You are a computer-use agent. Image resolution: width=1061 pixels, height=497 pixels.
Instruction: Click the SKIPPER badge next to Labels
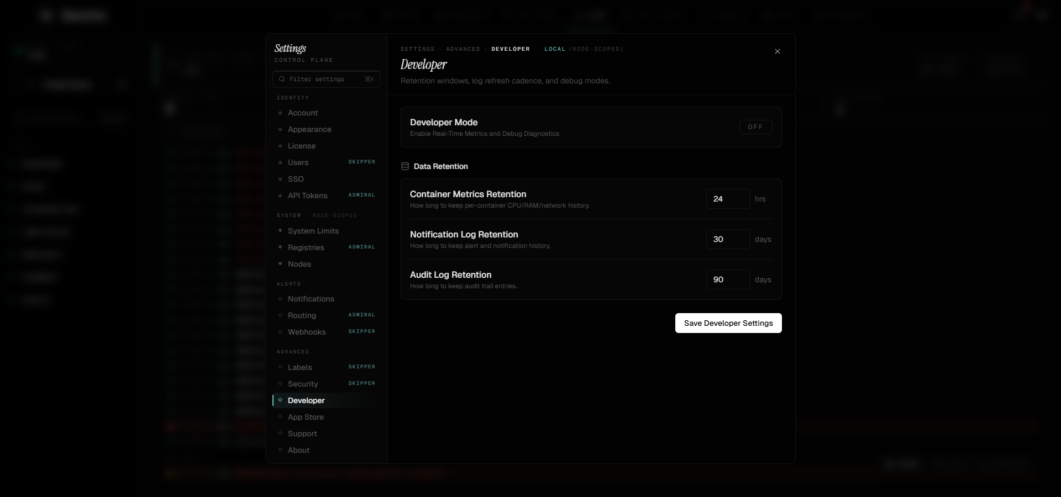[x=362, y=367]
